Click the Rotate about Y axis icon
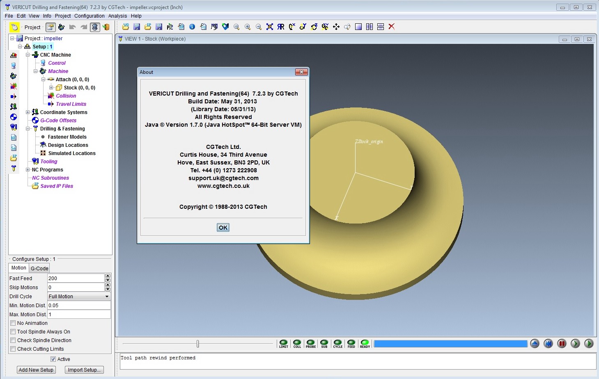 point(303,27)
